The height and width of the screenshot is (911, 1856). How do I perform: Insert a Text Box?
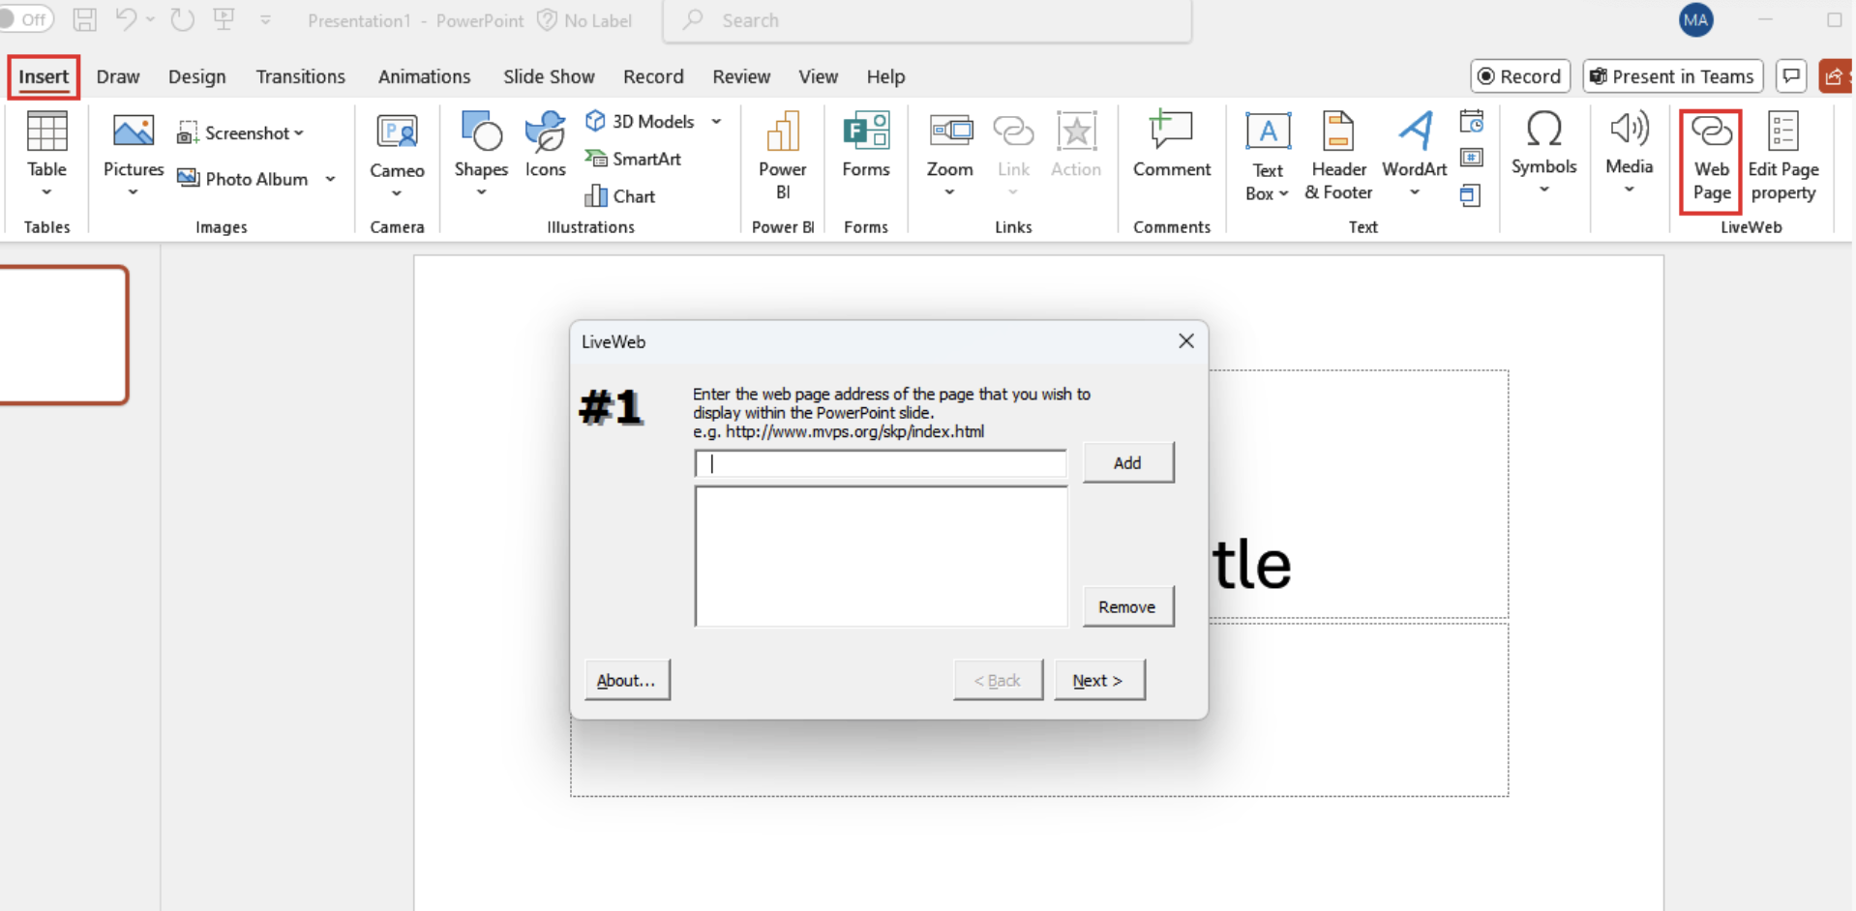1268,155
